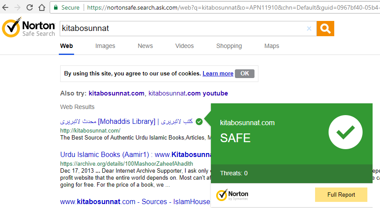Open the Learn more cookies link
Screen dimensions: 380x208
[x=218, y=73]
